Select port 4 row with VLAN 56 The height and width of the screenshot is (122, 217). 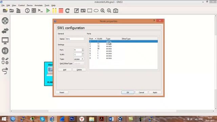click(x=123, y=48)
